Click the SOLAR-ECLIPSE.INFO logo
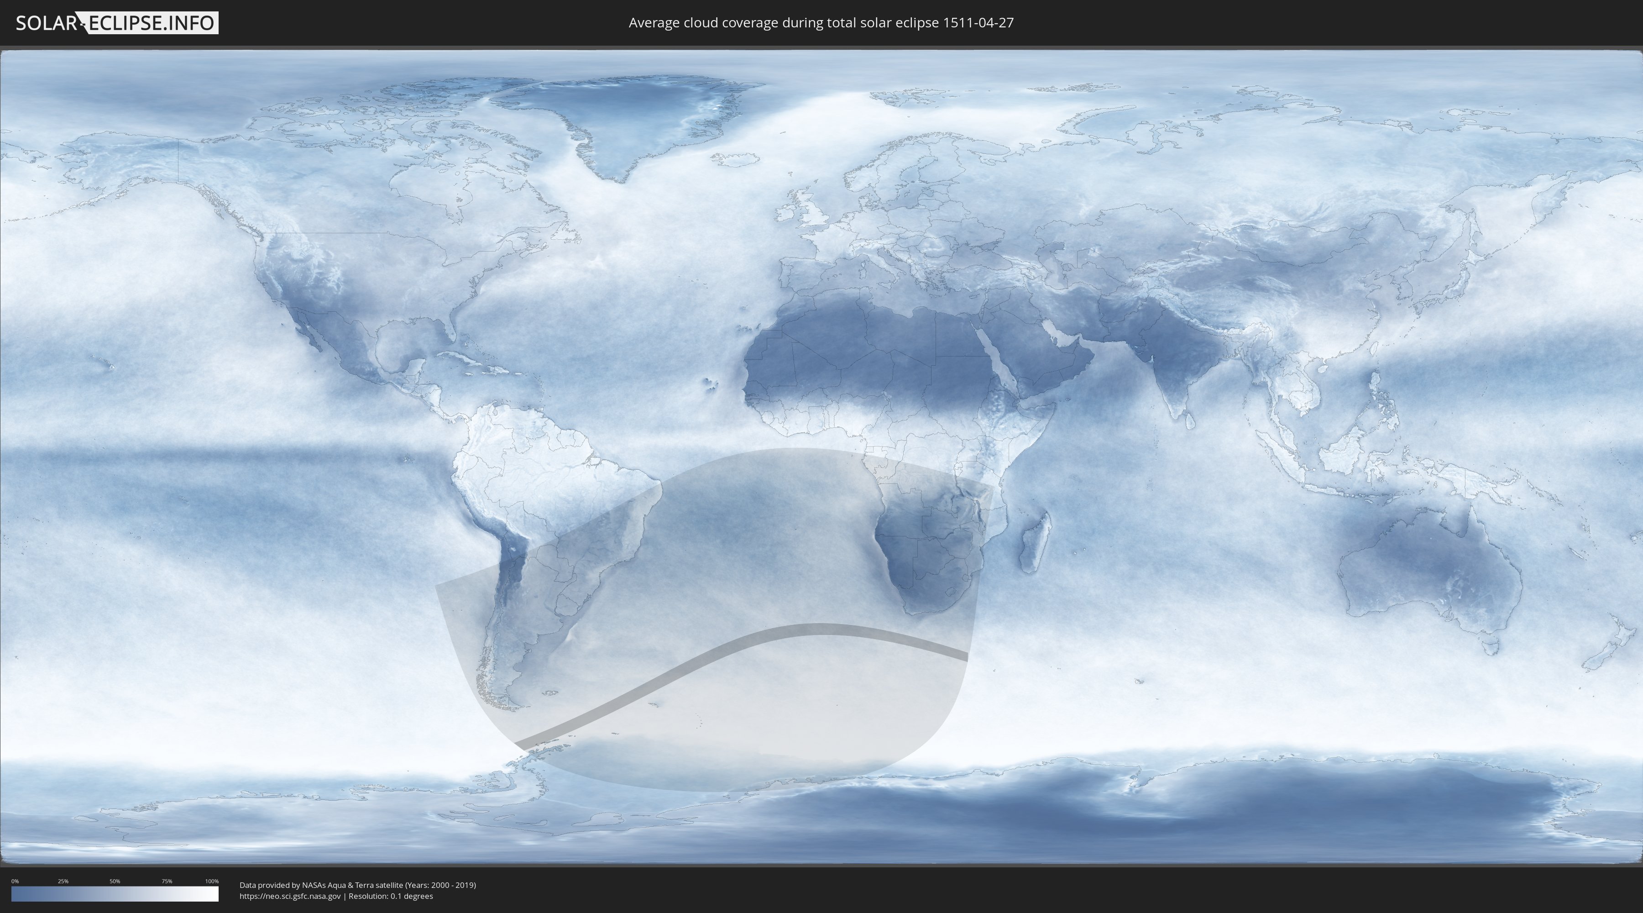Image resolution: width=1643 pixels, height=913 pixels. pyautogui.click(x=117, y=23)
